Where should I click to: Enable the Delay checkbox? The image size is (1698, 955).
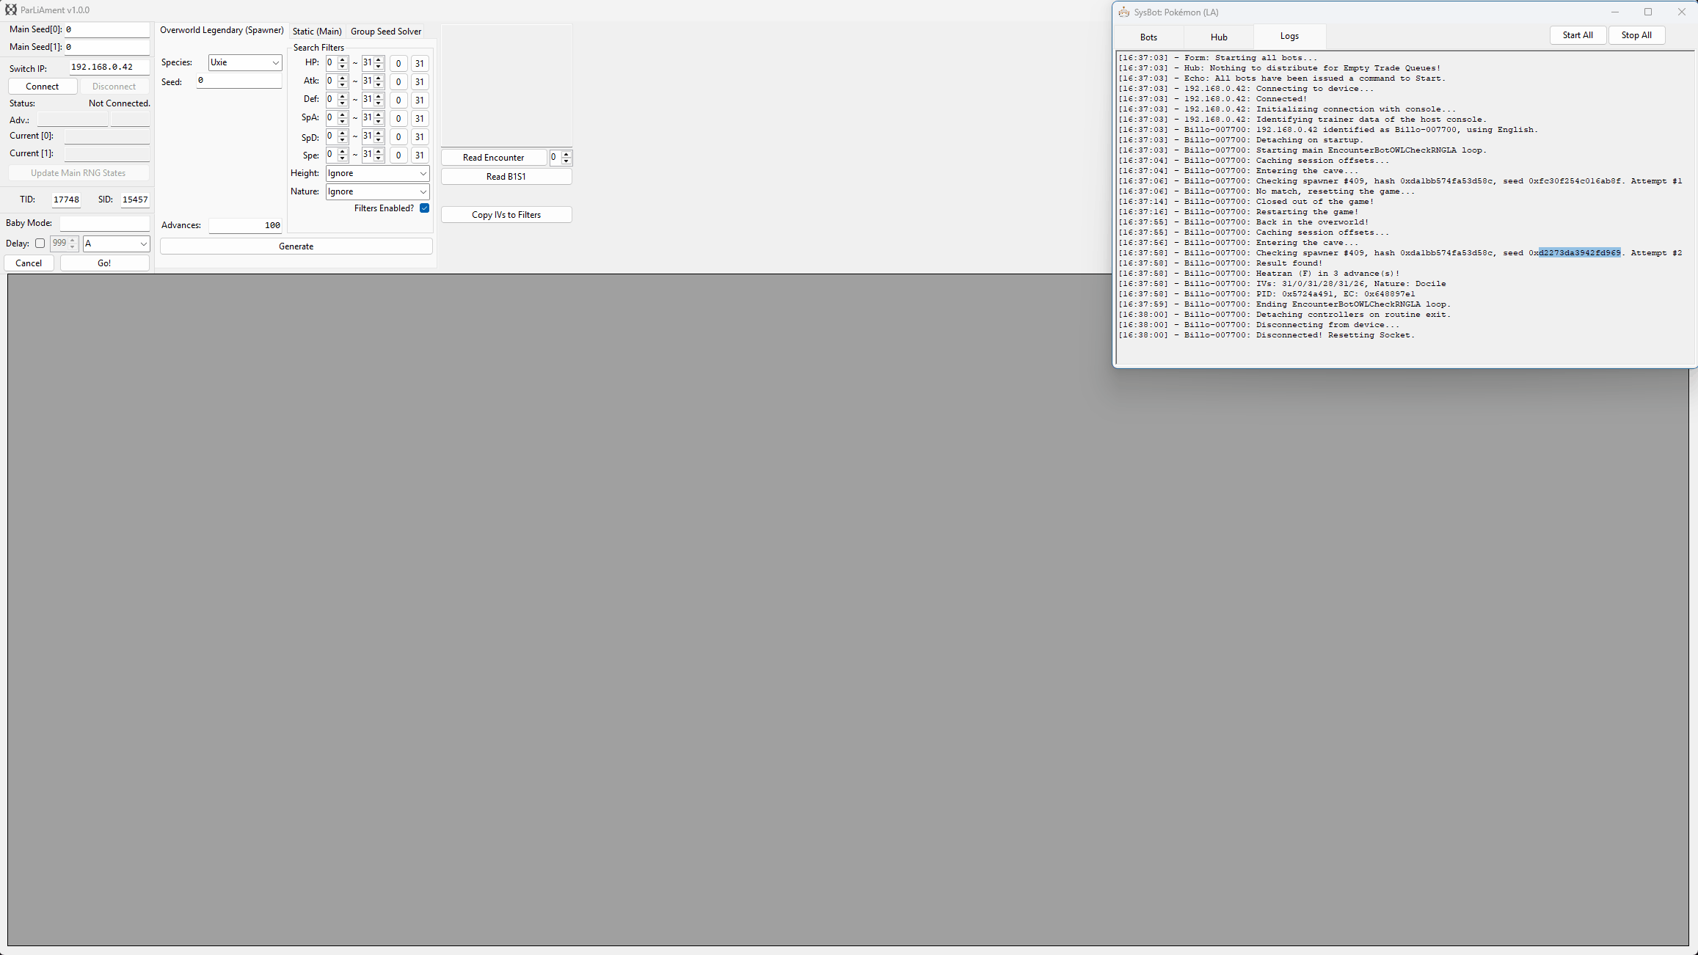click(x=40, y=243)
